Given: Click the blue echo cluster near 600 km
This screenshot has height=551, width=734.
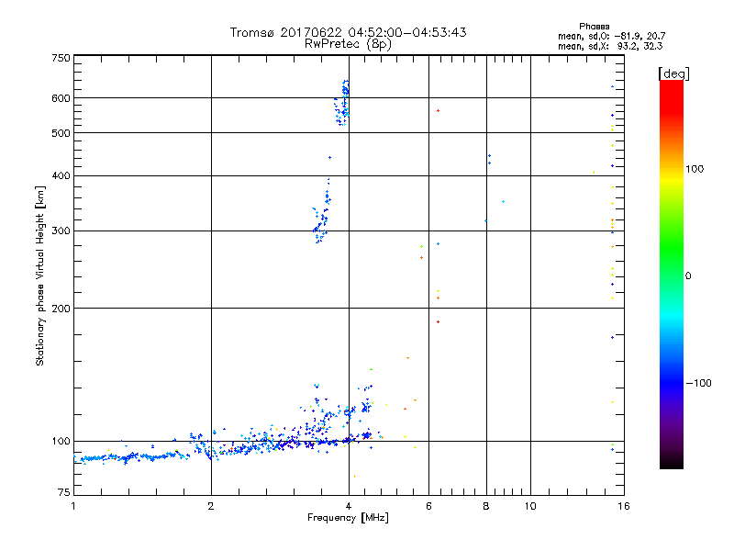Looking at the screenshot, I should point(343,101).
